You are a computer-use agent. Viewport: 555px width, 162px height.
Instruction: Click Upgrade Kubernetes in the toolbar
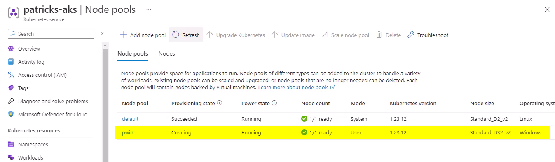236,35
